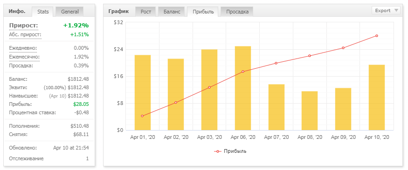Click the Ежедневно label
The height and width of the screenshot is (170, 408).
coord(23,48)
